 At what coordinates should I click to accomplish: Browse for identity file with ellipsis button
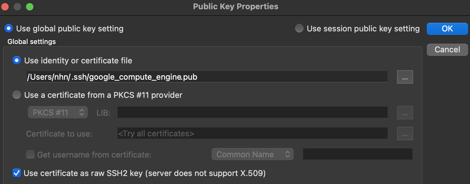[405, 77]
